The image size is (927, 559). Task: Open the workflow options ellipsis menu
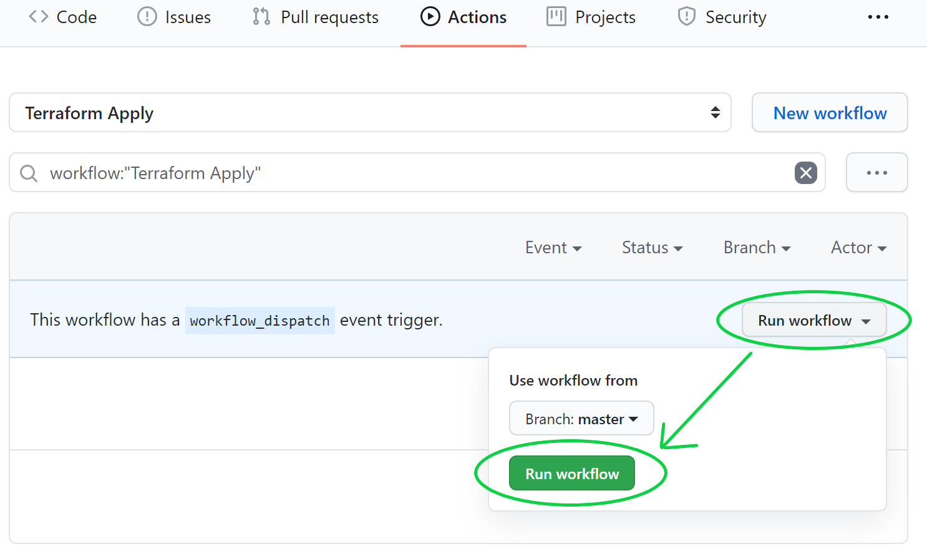click(x=876, y=173)
